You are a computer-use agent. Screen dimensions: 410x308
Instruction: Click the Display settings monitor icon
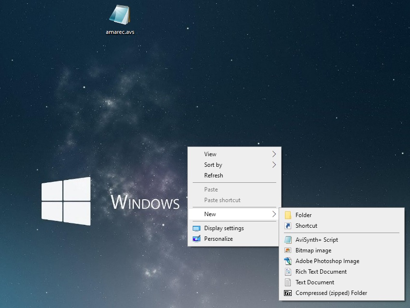tap(197, 228)
